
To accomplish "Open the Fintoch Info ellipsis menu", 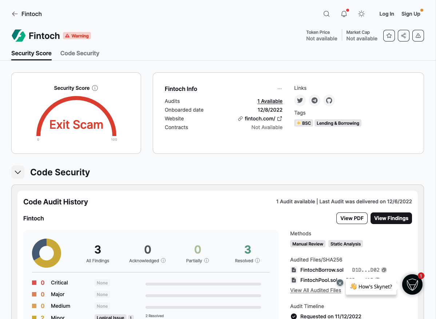I will pos(279,88).
